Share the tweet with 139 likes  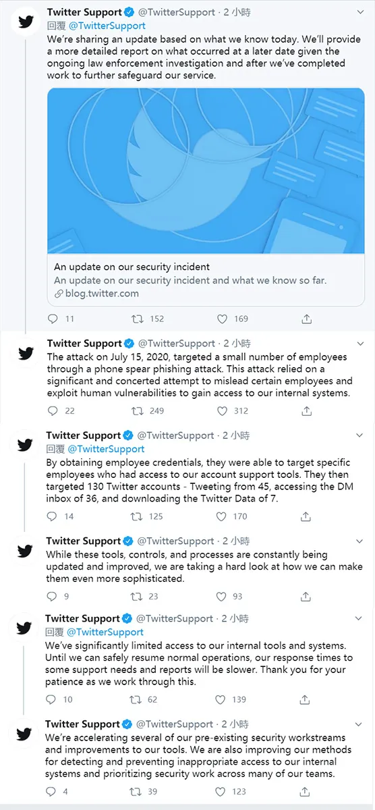[305, 700]
